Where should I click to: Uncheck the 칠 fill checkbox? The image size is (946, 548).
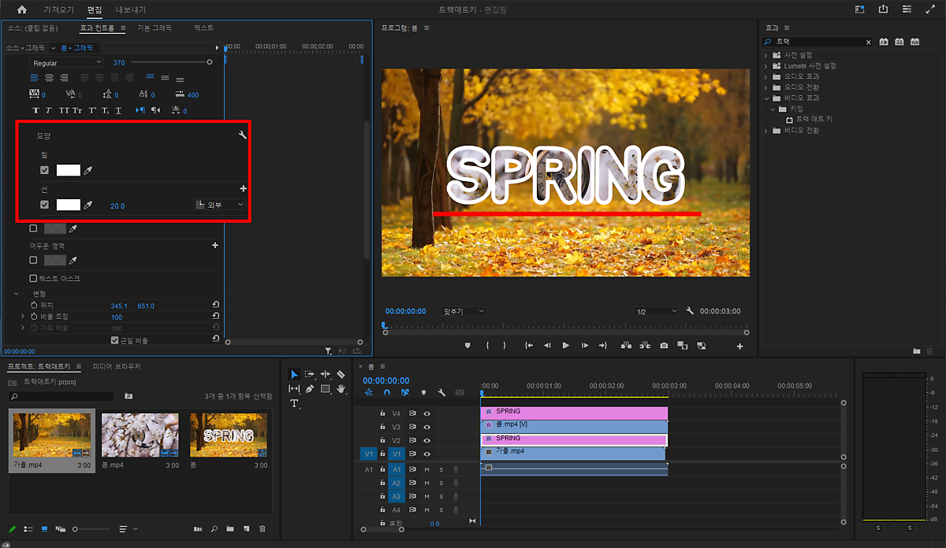(x=45, y=170)
